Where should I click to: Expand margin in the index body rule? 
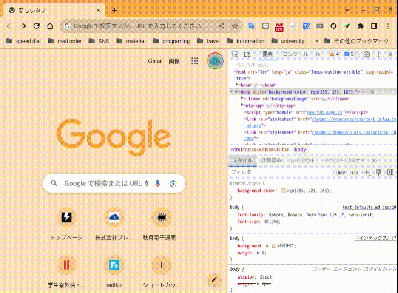point(258,253)
